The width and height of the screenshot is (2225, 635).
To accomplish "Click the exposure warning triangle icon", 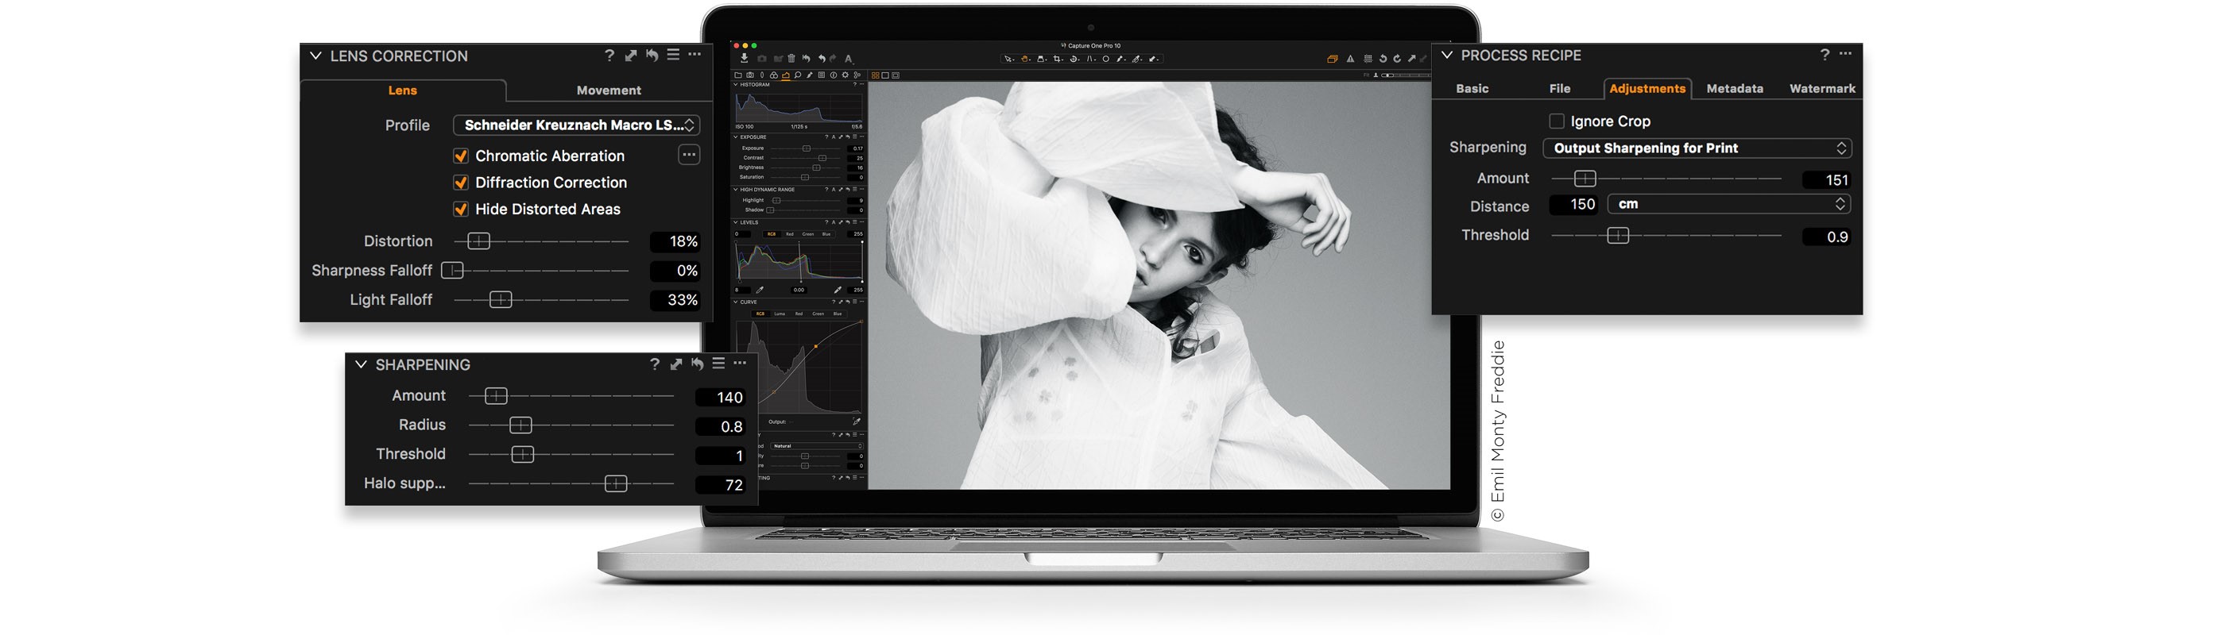I will [x=1351, y=60].
